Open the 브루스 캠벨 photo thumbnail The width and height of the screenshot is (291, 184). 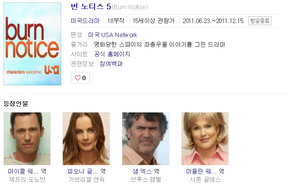[145, 139]
